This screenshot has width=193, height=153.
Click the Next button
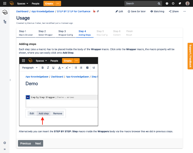tap(38, 143)
